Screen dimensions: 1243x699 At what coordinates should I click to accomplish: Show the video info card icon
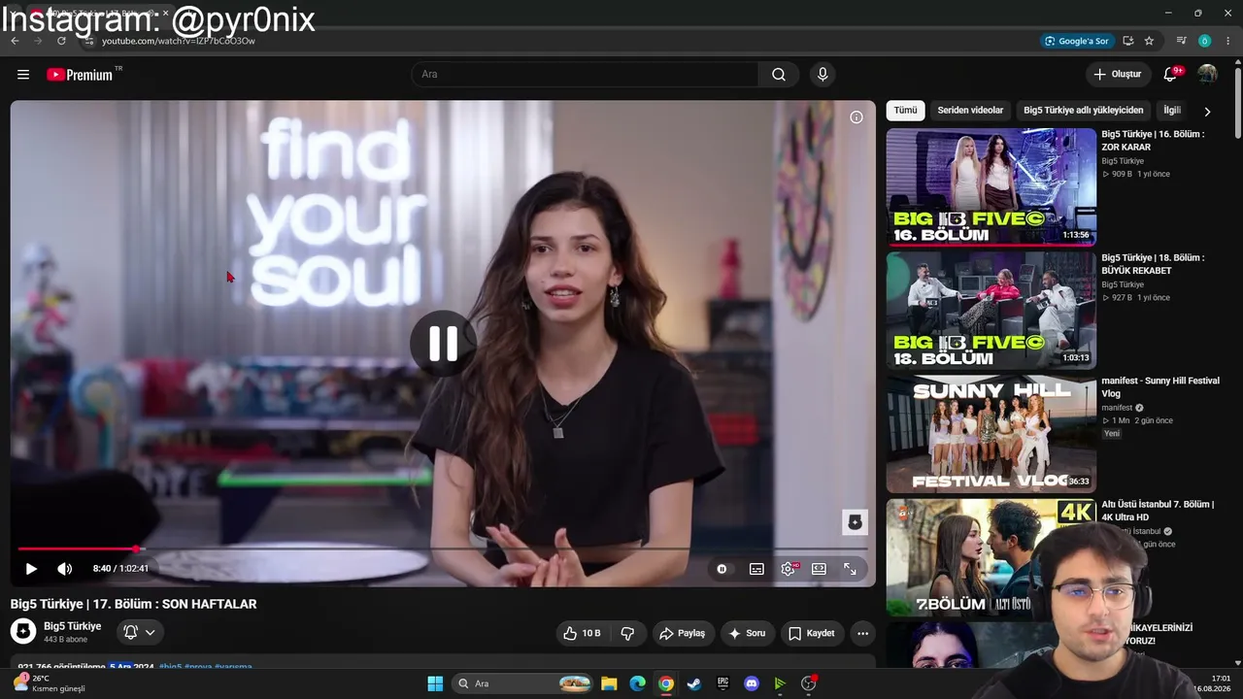pos(857,117)
